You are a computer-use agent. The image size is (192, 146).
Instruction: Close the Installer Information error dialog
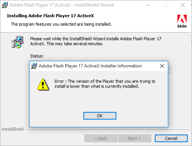pyautogui.click(x=162, y=66)
